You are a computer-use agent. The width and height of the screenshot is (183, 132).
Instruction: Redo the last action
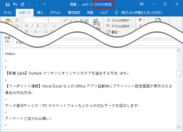tap(22, 5)
